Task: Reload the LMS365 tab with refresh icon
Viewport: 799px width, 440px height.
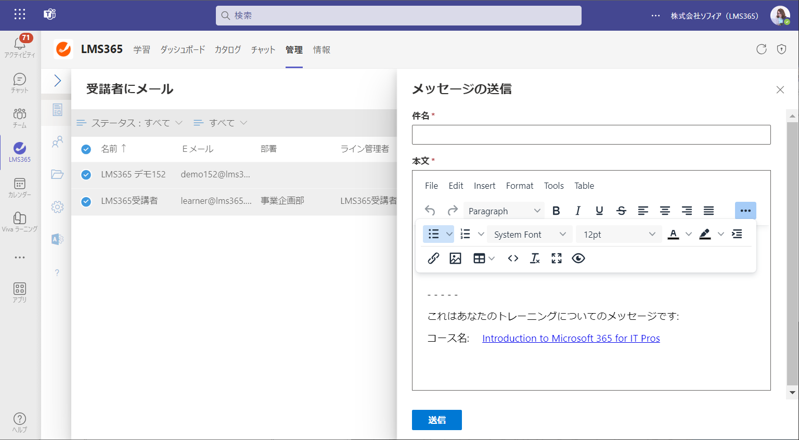Action: [x=762, y=49]
